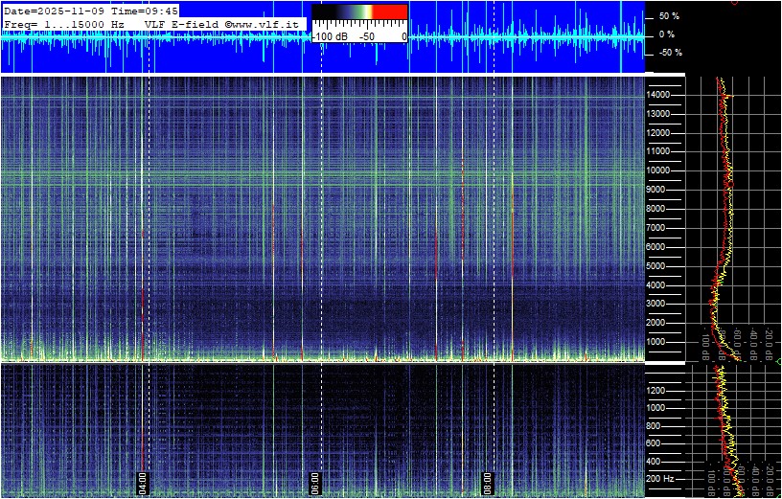The image size is (782, 499).
Task: Click the Date=2025-11-09 header text
Action: (x=48, y=11)
